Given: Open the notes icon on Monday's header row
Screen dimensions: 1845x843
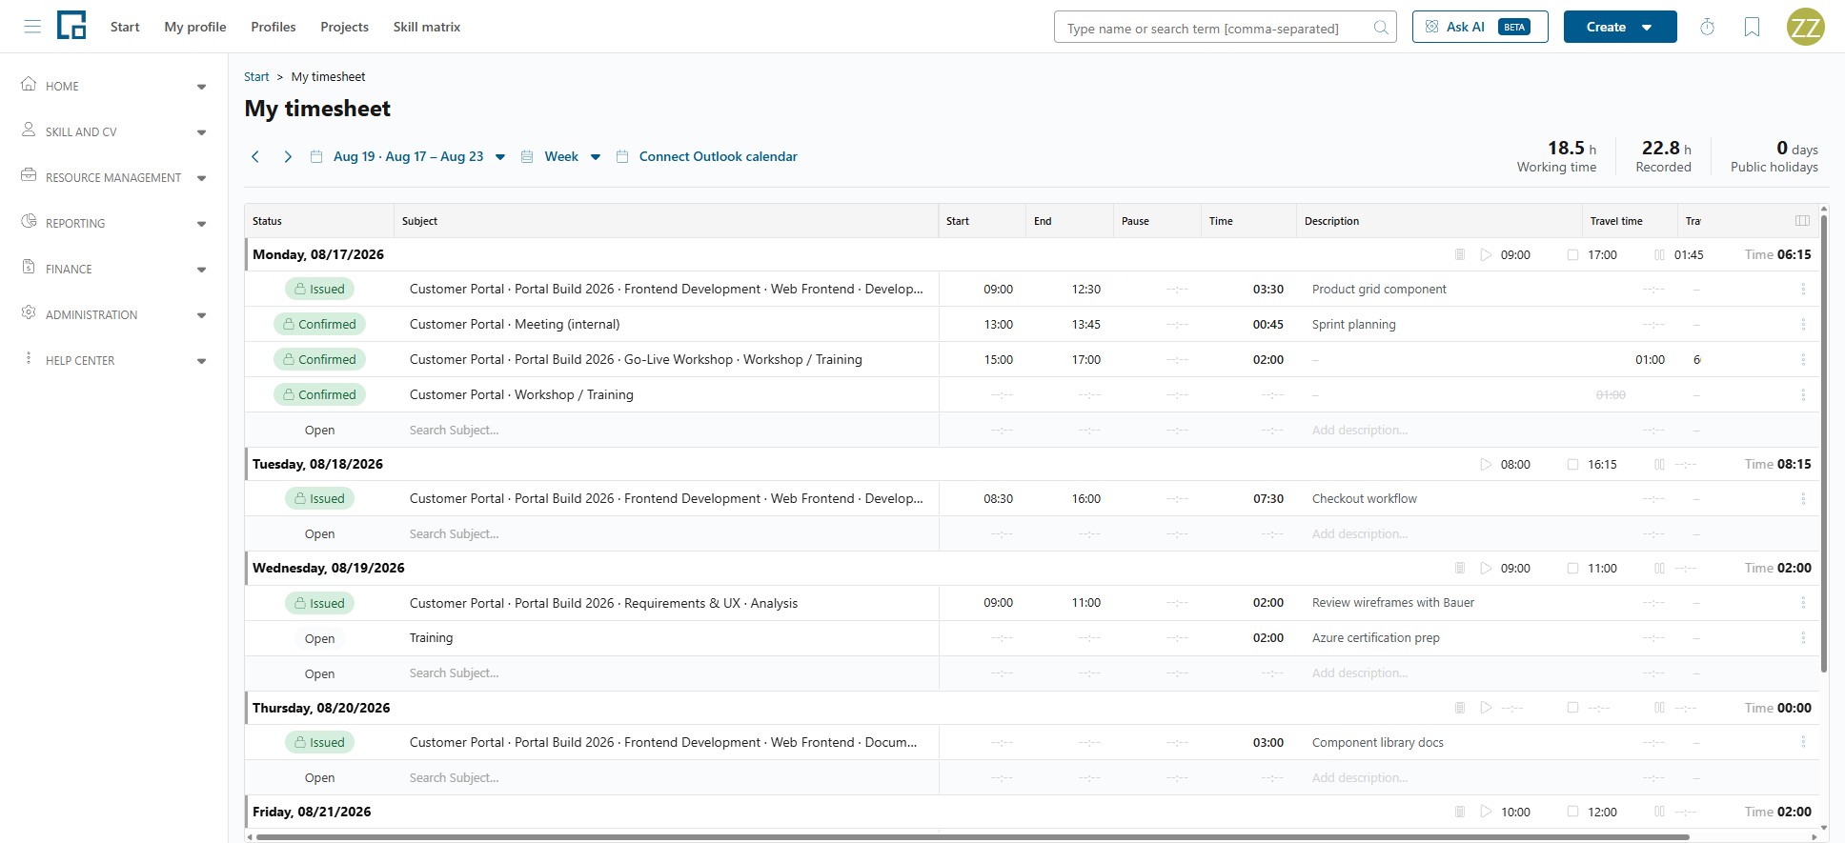Looking at the screenshot, I should [1459, 254].
